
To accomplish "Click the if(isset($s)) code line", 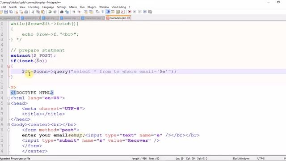I will pyautogui.click(x=29, y=61).
